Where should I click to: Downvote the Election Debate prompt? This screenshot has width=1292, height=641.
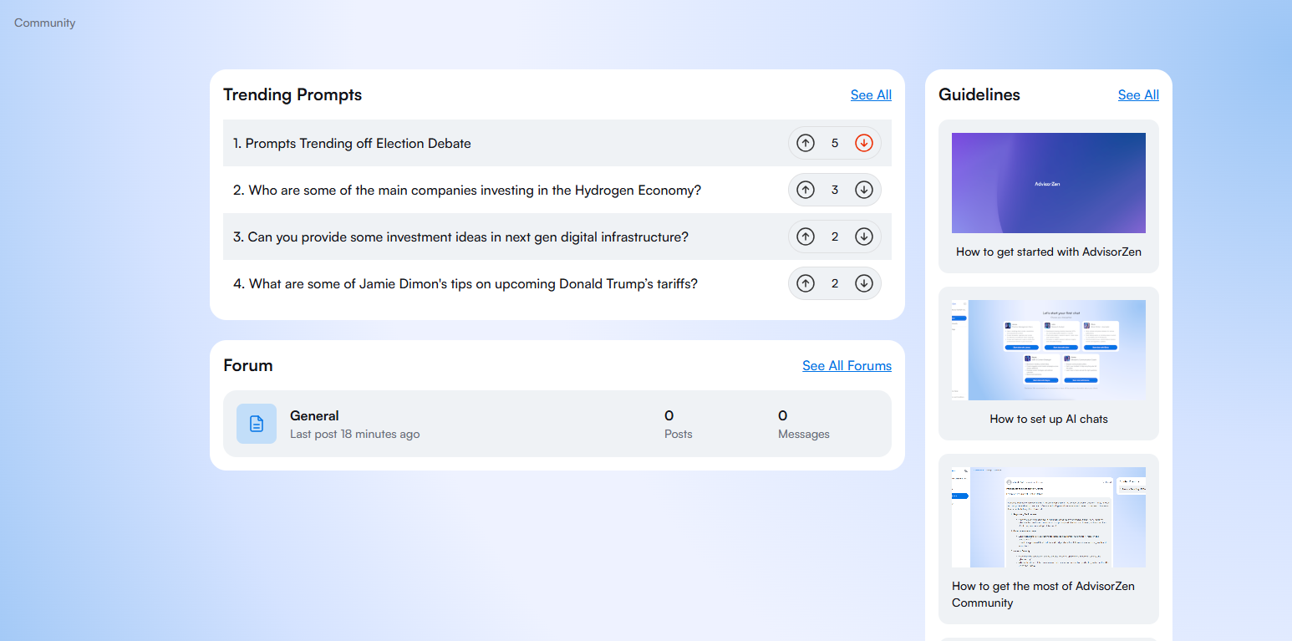(864, 143)
